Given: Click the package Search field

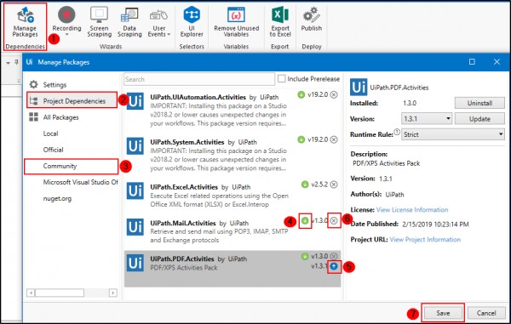Looking at the screenshot, I should coord(199,79).
